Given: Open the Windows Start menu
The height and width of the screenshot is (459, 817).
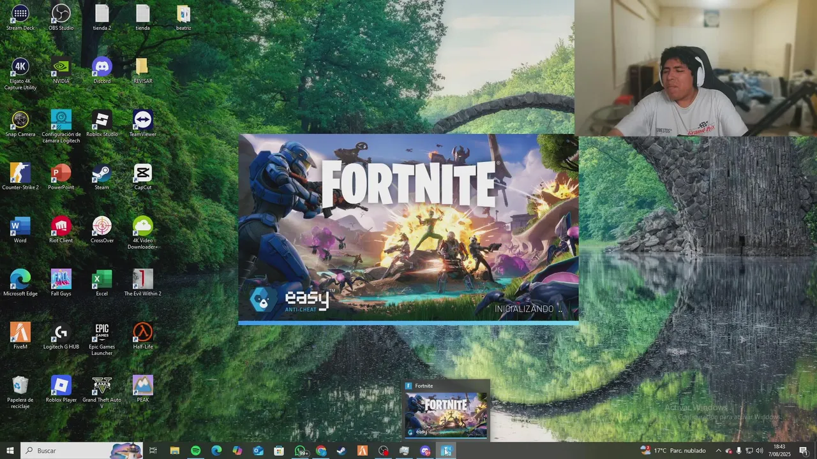Looking at the screenshot, I should pos(10,450).
